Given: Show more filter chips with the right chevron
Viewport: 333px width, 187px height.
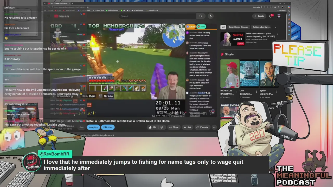Looking at the screenshot, I should coord(275,27).
